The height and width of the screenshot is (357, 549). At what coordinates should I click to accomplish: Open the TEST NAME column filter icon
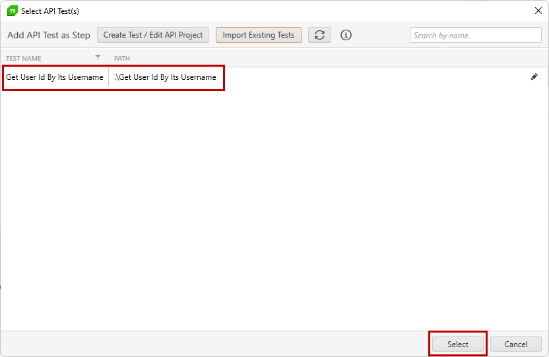(x=98, y=57)
